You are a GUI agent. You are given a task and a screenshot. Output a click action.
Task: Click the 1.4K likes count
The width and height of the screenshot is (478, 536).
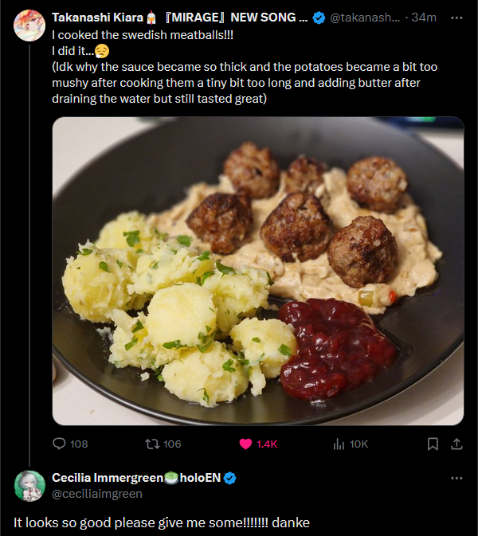coord(267,444)
